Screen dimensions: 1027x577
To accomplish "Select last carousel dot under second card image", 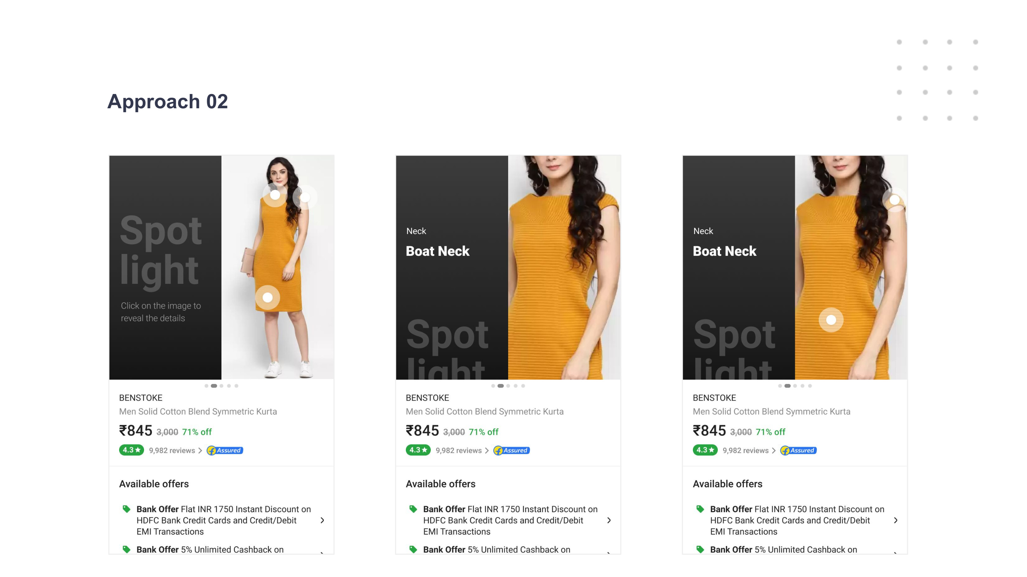I will [x=523, y=385].
